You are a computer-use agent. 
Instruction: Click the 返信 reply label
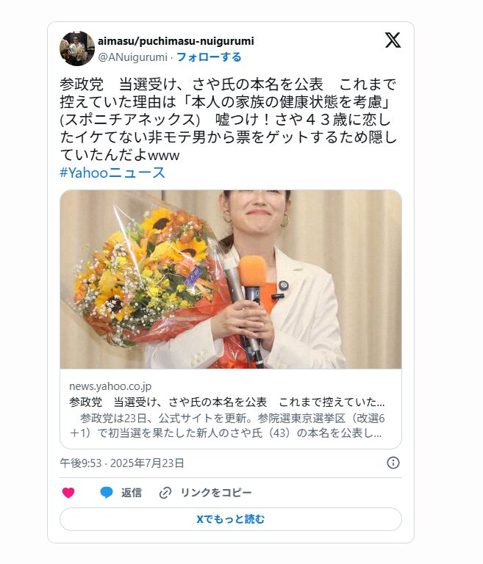(132, 493)
